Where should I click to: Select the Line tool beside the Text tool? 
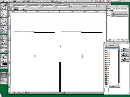click(x=6, y=11)
